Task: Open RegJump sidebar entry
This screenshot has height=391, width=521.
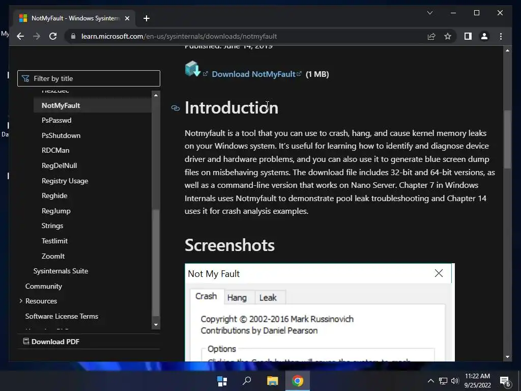Action: 56,211
